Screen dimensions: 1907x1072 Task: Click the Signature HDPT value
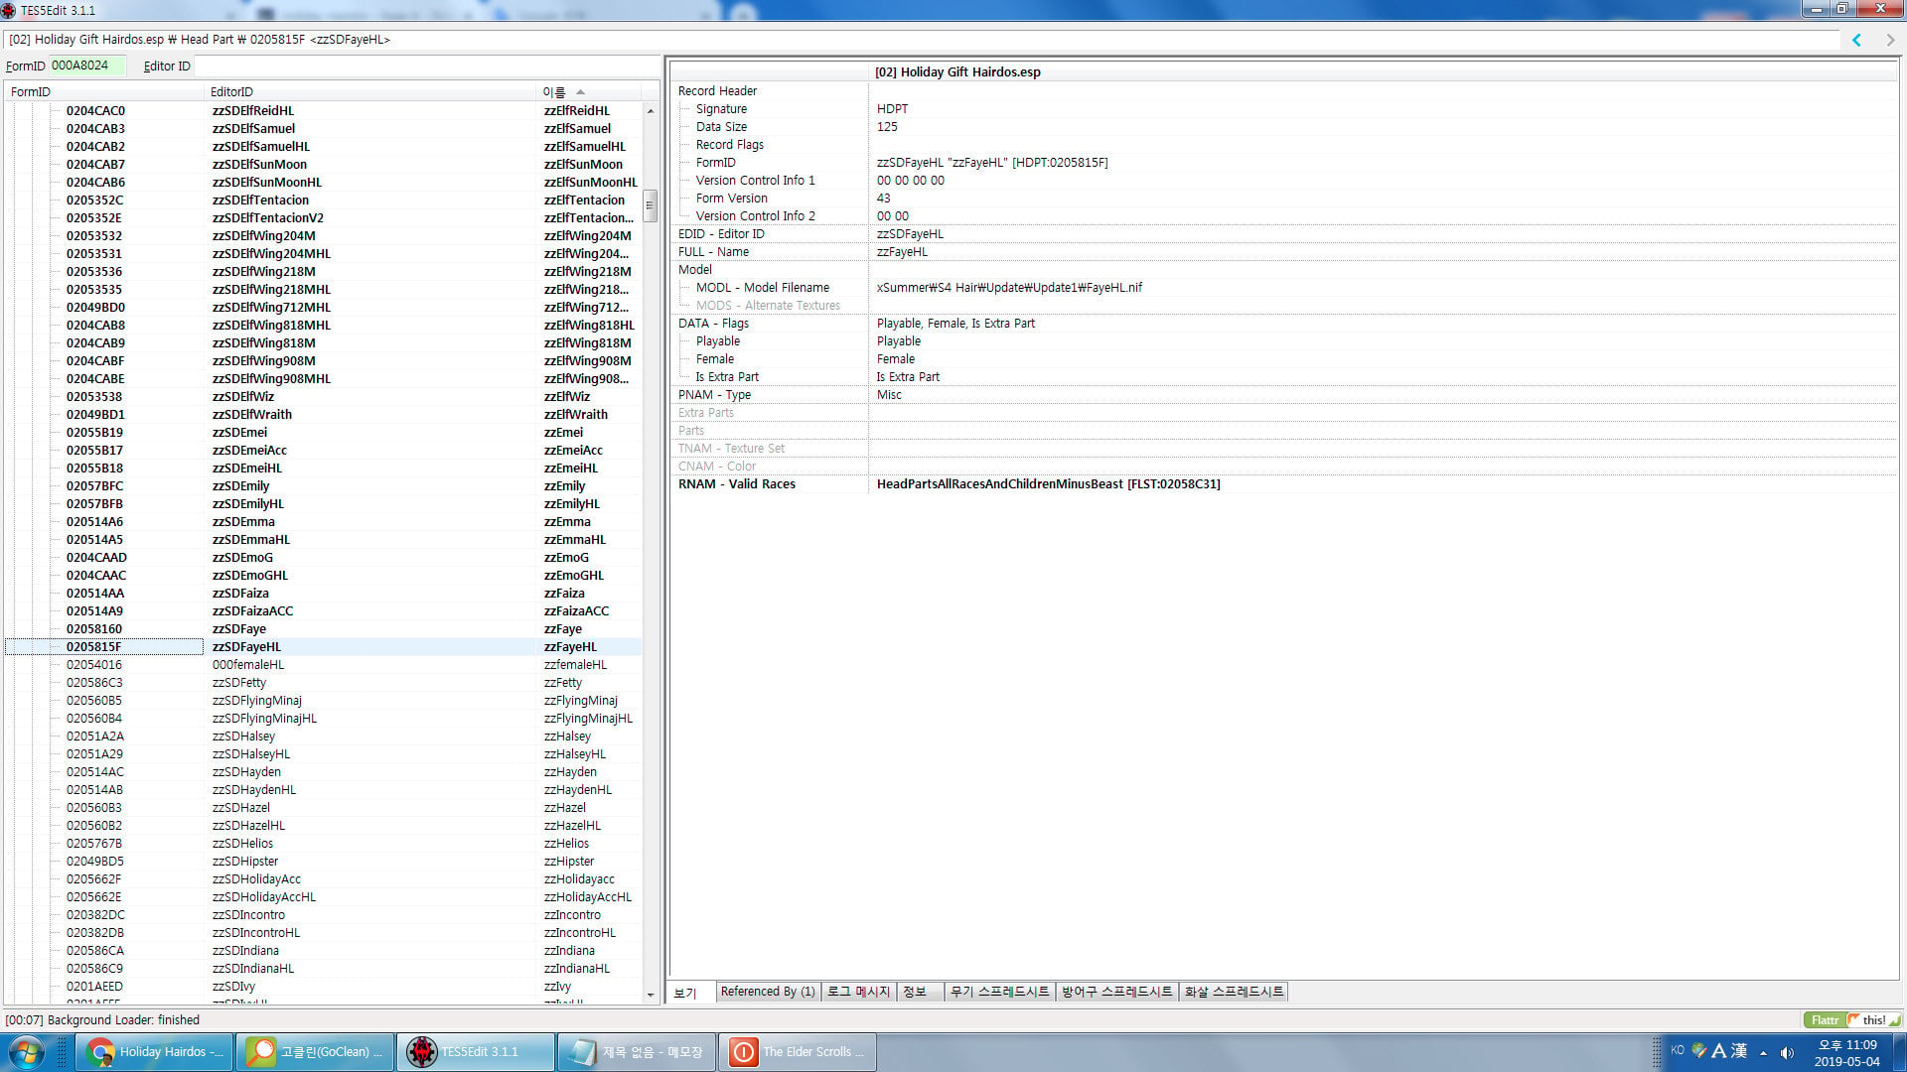[x=892, y=109]
